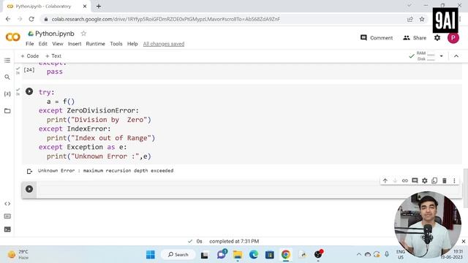
Task: Click the Share button
Action: tap(415, 38)
